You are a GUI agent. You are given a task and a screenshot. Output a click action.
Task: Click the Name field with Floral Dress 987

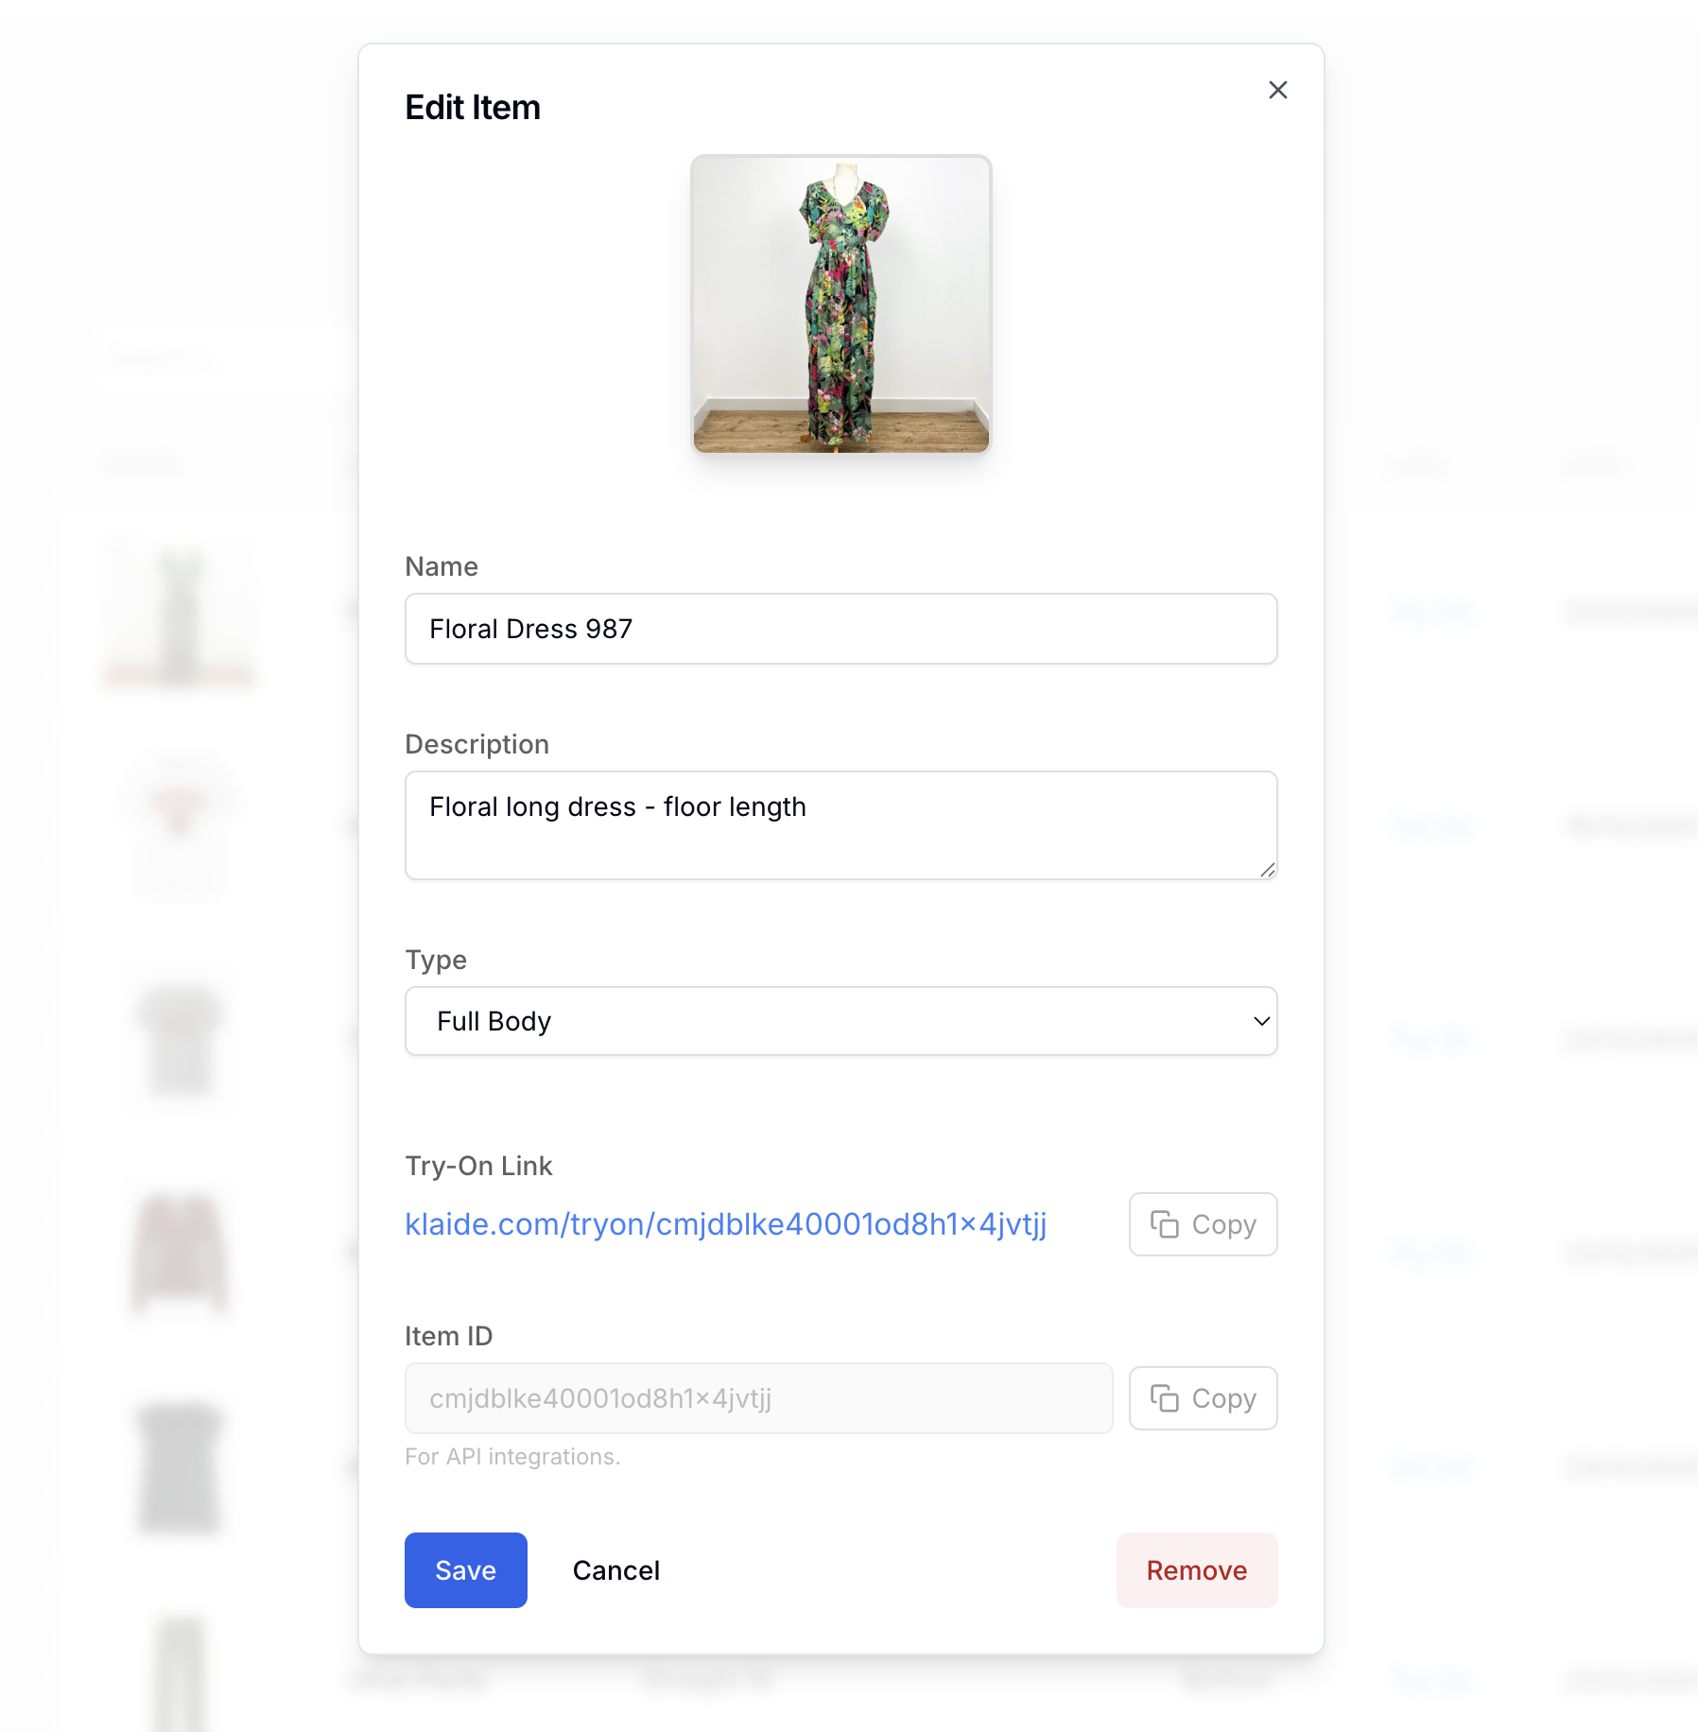click(x=840, y=629)
